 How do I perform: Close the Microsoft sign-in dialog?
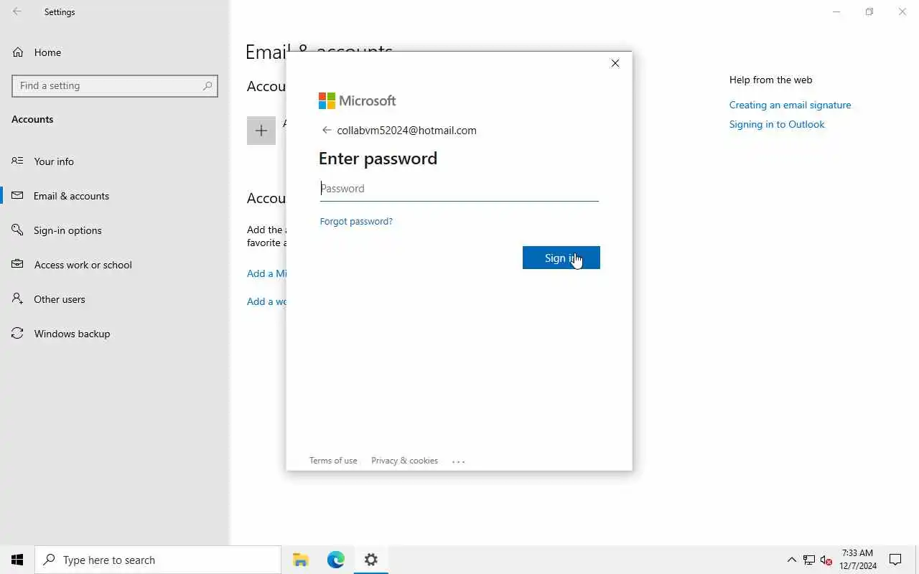(x=615, y=63)
